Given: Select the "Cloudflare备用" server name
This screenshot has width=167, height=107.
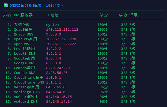Looking at the screenshot, I should coord(29,78).
